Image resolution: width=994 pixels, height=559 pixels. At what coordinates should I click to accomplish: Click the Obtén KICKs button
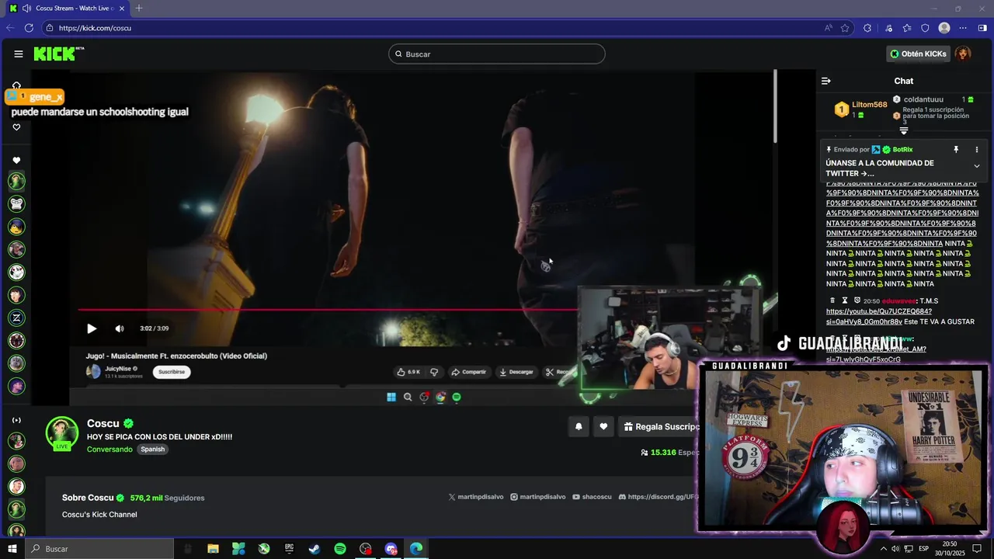pyautogui.click(x=918, y=54)
